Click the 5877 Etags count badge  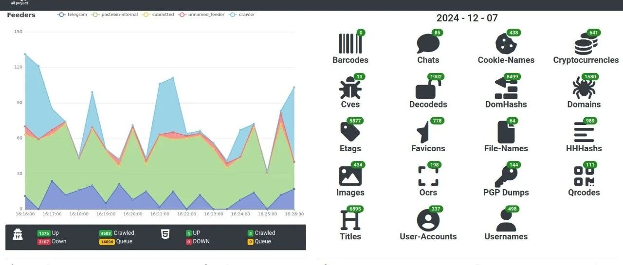(x=355, y=121)
